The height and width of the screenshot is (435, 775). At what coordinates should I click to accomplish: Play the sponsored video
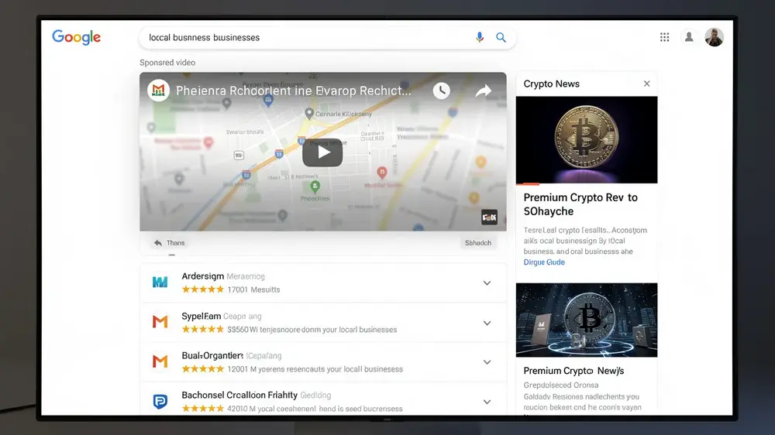click(x=322, y=152)
